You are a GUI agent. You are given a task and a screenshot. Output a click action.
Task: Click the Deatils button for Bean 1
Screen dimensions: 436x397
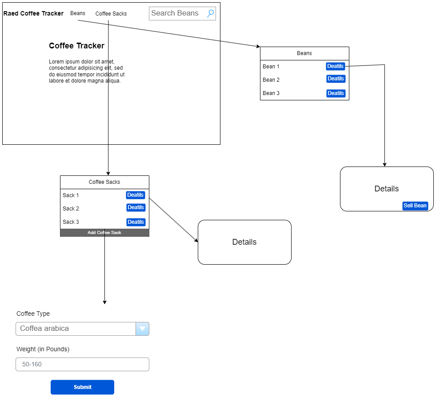pyautogui.click(x=336, y=66)
